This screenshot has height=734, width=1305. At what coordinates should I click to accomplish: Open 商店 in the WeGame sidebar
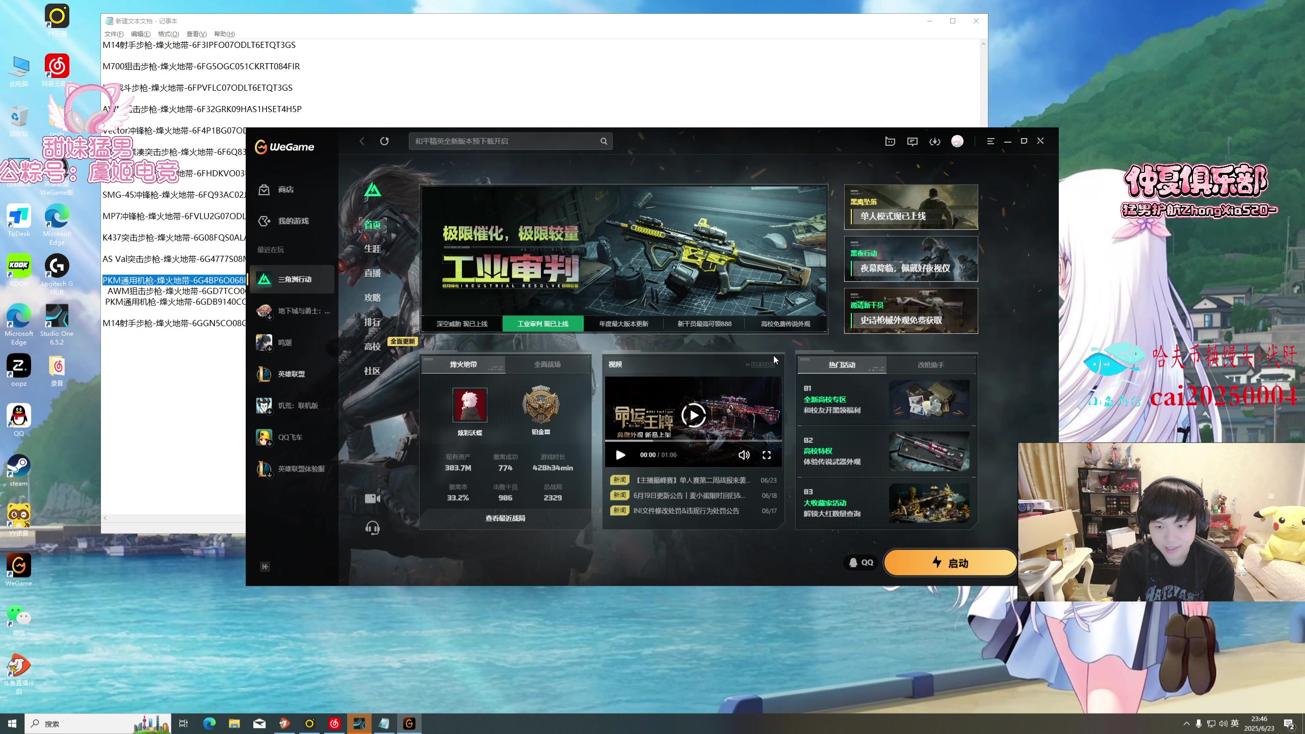(292, 190)
